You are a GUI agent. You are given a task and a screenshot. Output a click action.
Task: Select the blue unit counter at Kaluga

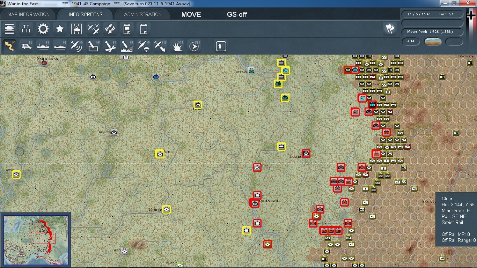tap(156, 77)
